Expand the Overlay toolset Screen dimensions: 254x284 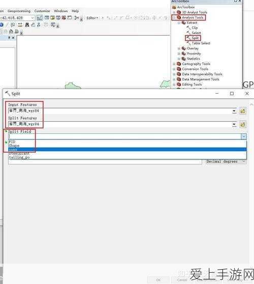tap(179, 48)
